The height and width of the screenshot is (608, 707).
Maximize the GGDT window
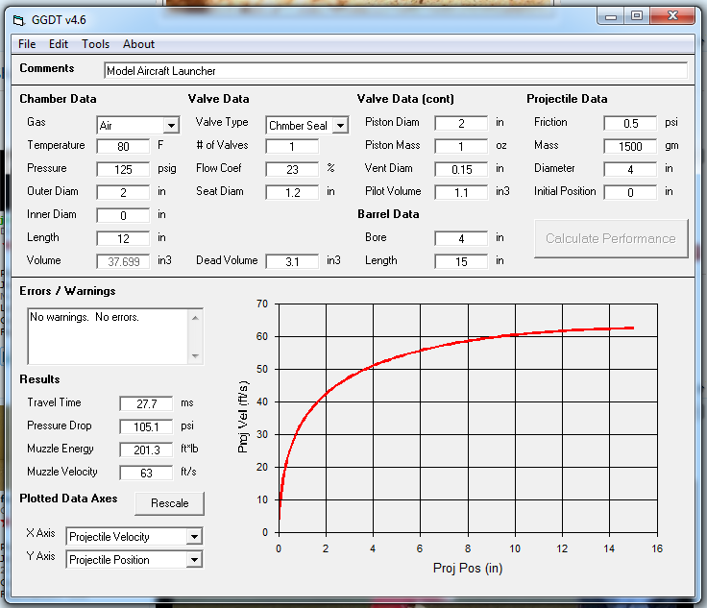636,15
